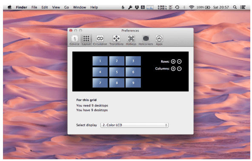
Task: Open the Transitions preferences icon
Action: pos(116,40)
